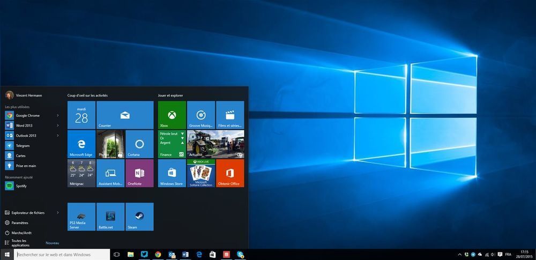Click the Vincent Hermann user account
Screen dimensions: 536x260
25,95
